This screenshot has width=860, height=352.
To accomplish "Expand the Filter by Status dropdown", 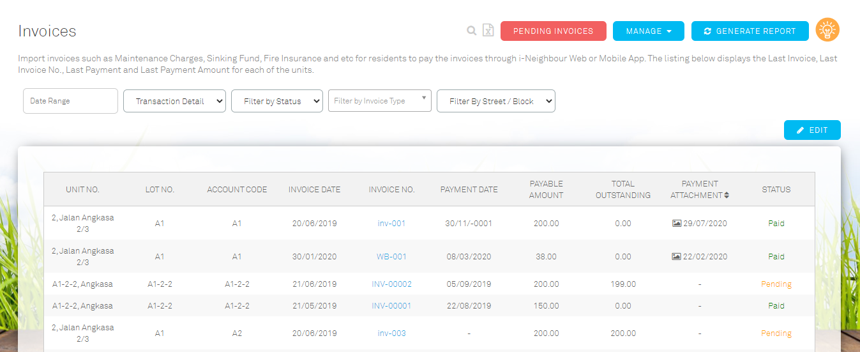I will [277, 101].
